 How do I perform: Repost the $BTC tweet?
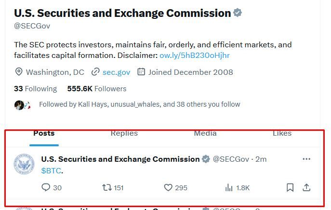[107, 187]
